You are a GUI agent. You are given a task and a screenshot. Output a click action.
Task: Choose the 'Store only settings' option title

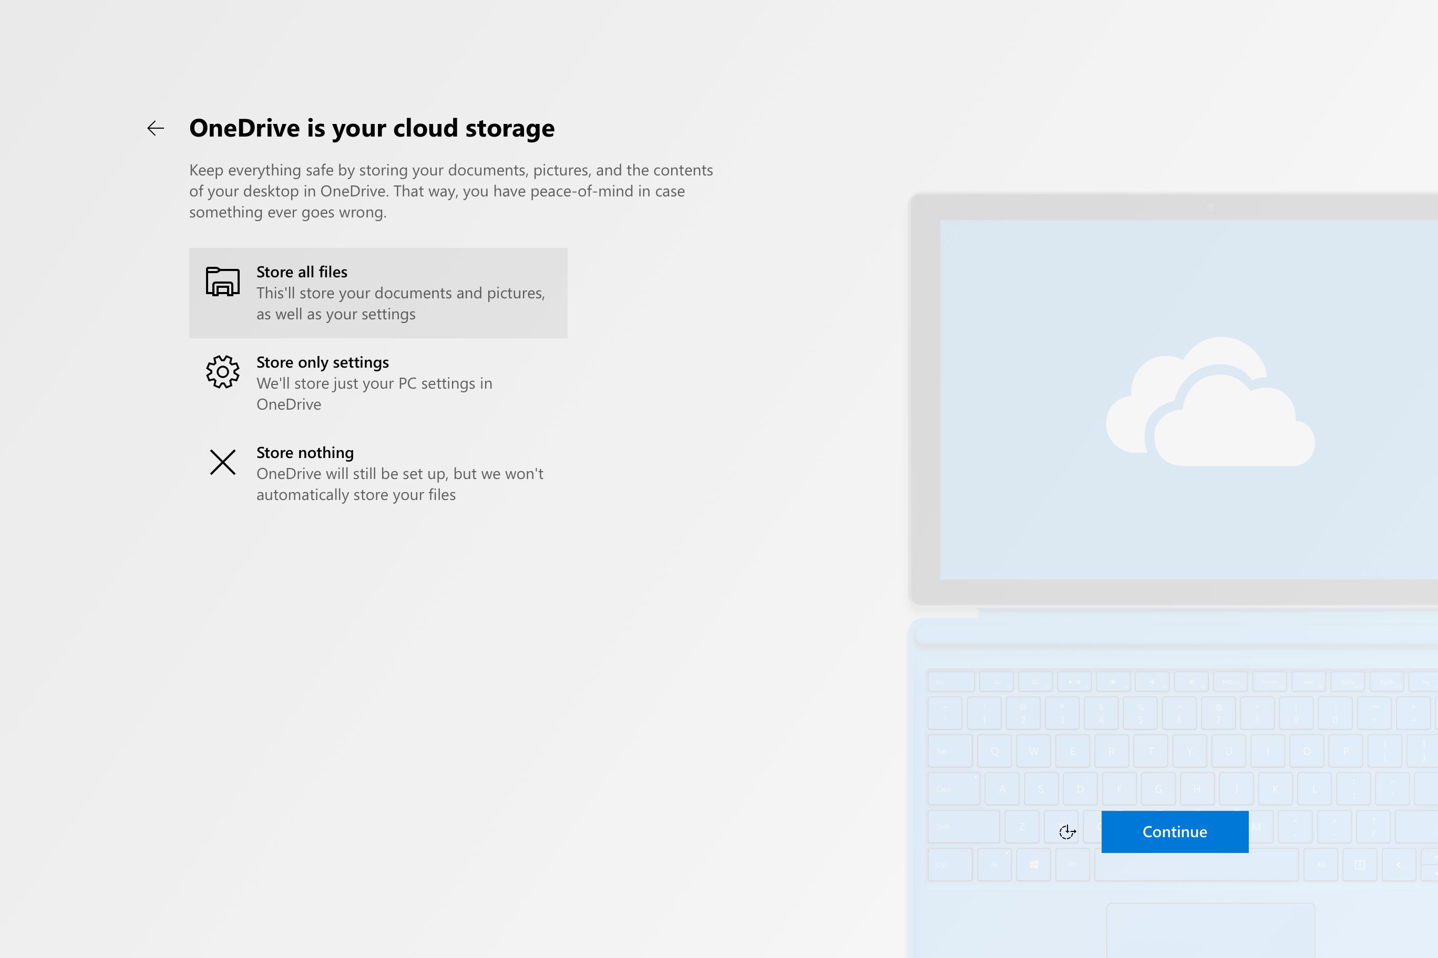[x=322, y=362]
